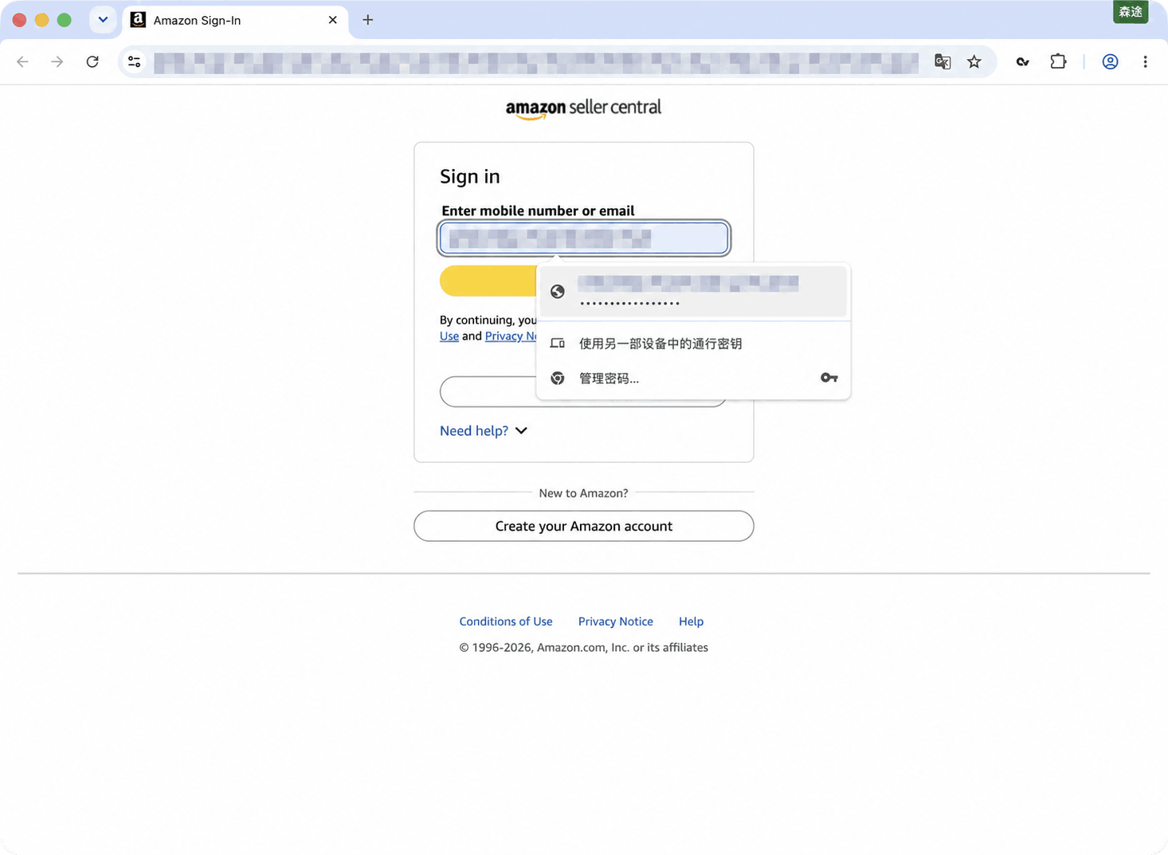Open site information icon in address bar
Screen dimensions: 1168x855
(134, 61)
